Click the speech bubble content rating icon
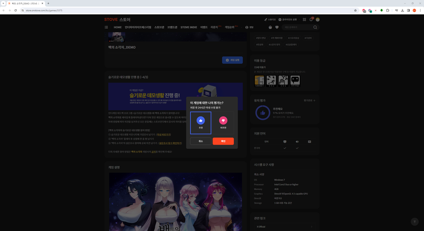424x231 pixels. pos(295,81)
